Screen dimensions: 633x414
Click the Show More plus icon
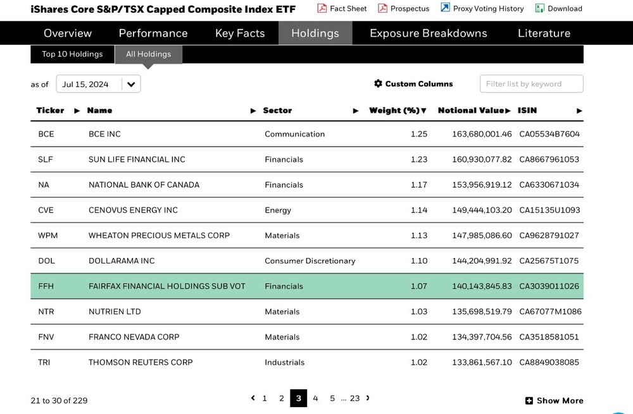point(529,401)
